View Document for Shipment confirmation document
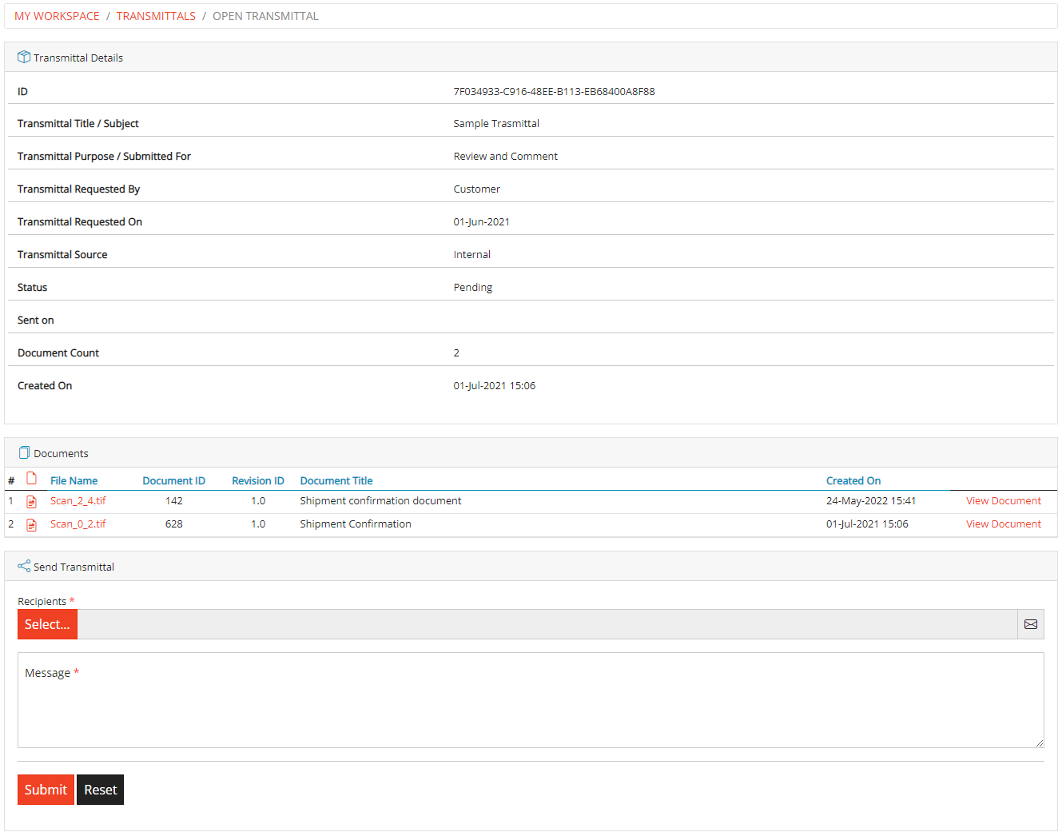Viewport: 1062px width, 840px height. pyautogui.click(x=1003, y=500)
